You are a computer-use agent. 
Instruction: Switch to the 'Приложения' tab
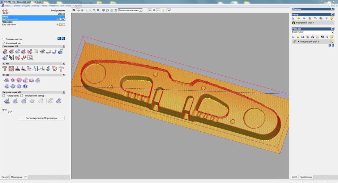[x=306, y=177]
